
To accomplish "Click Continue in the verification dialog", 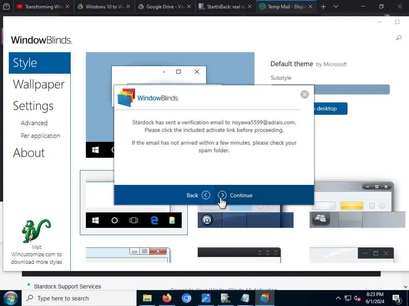I will [x=235, y=195].
